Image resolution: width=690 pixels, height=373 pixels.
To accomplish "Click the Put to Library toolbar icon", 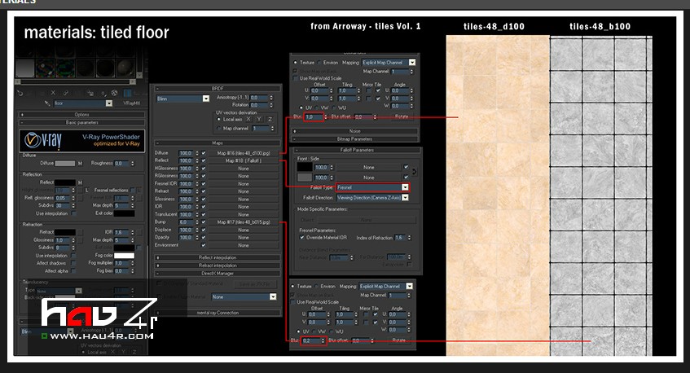I will tap(90, 93).
